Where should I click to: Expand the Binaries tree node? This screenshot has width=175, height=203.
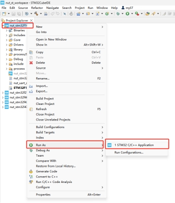coord(7,30)
